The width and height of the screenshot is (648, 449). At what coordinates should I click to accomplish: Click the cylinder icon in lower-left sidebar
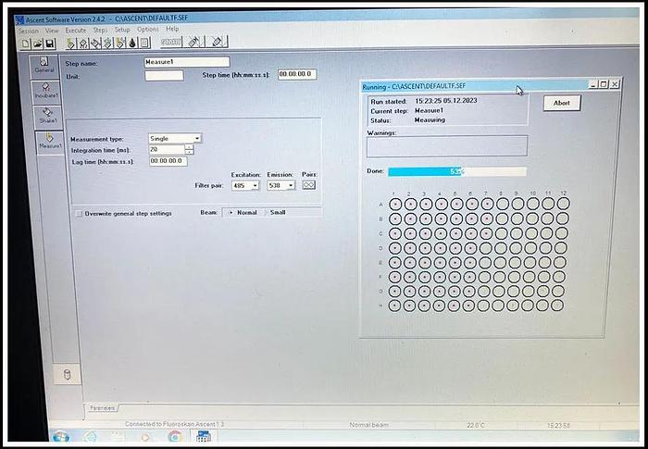click(x=68, y=375)
